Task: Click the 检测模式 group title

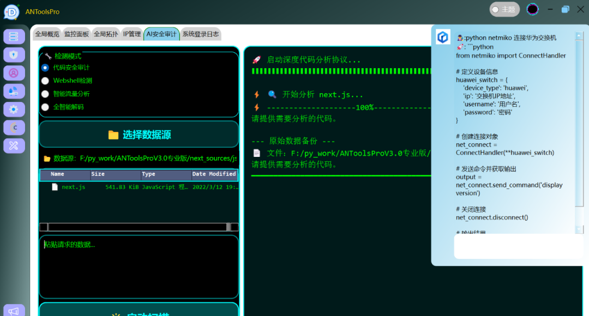Action: point(68,56)
